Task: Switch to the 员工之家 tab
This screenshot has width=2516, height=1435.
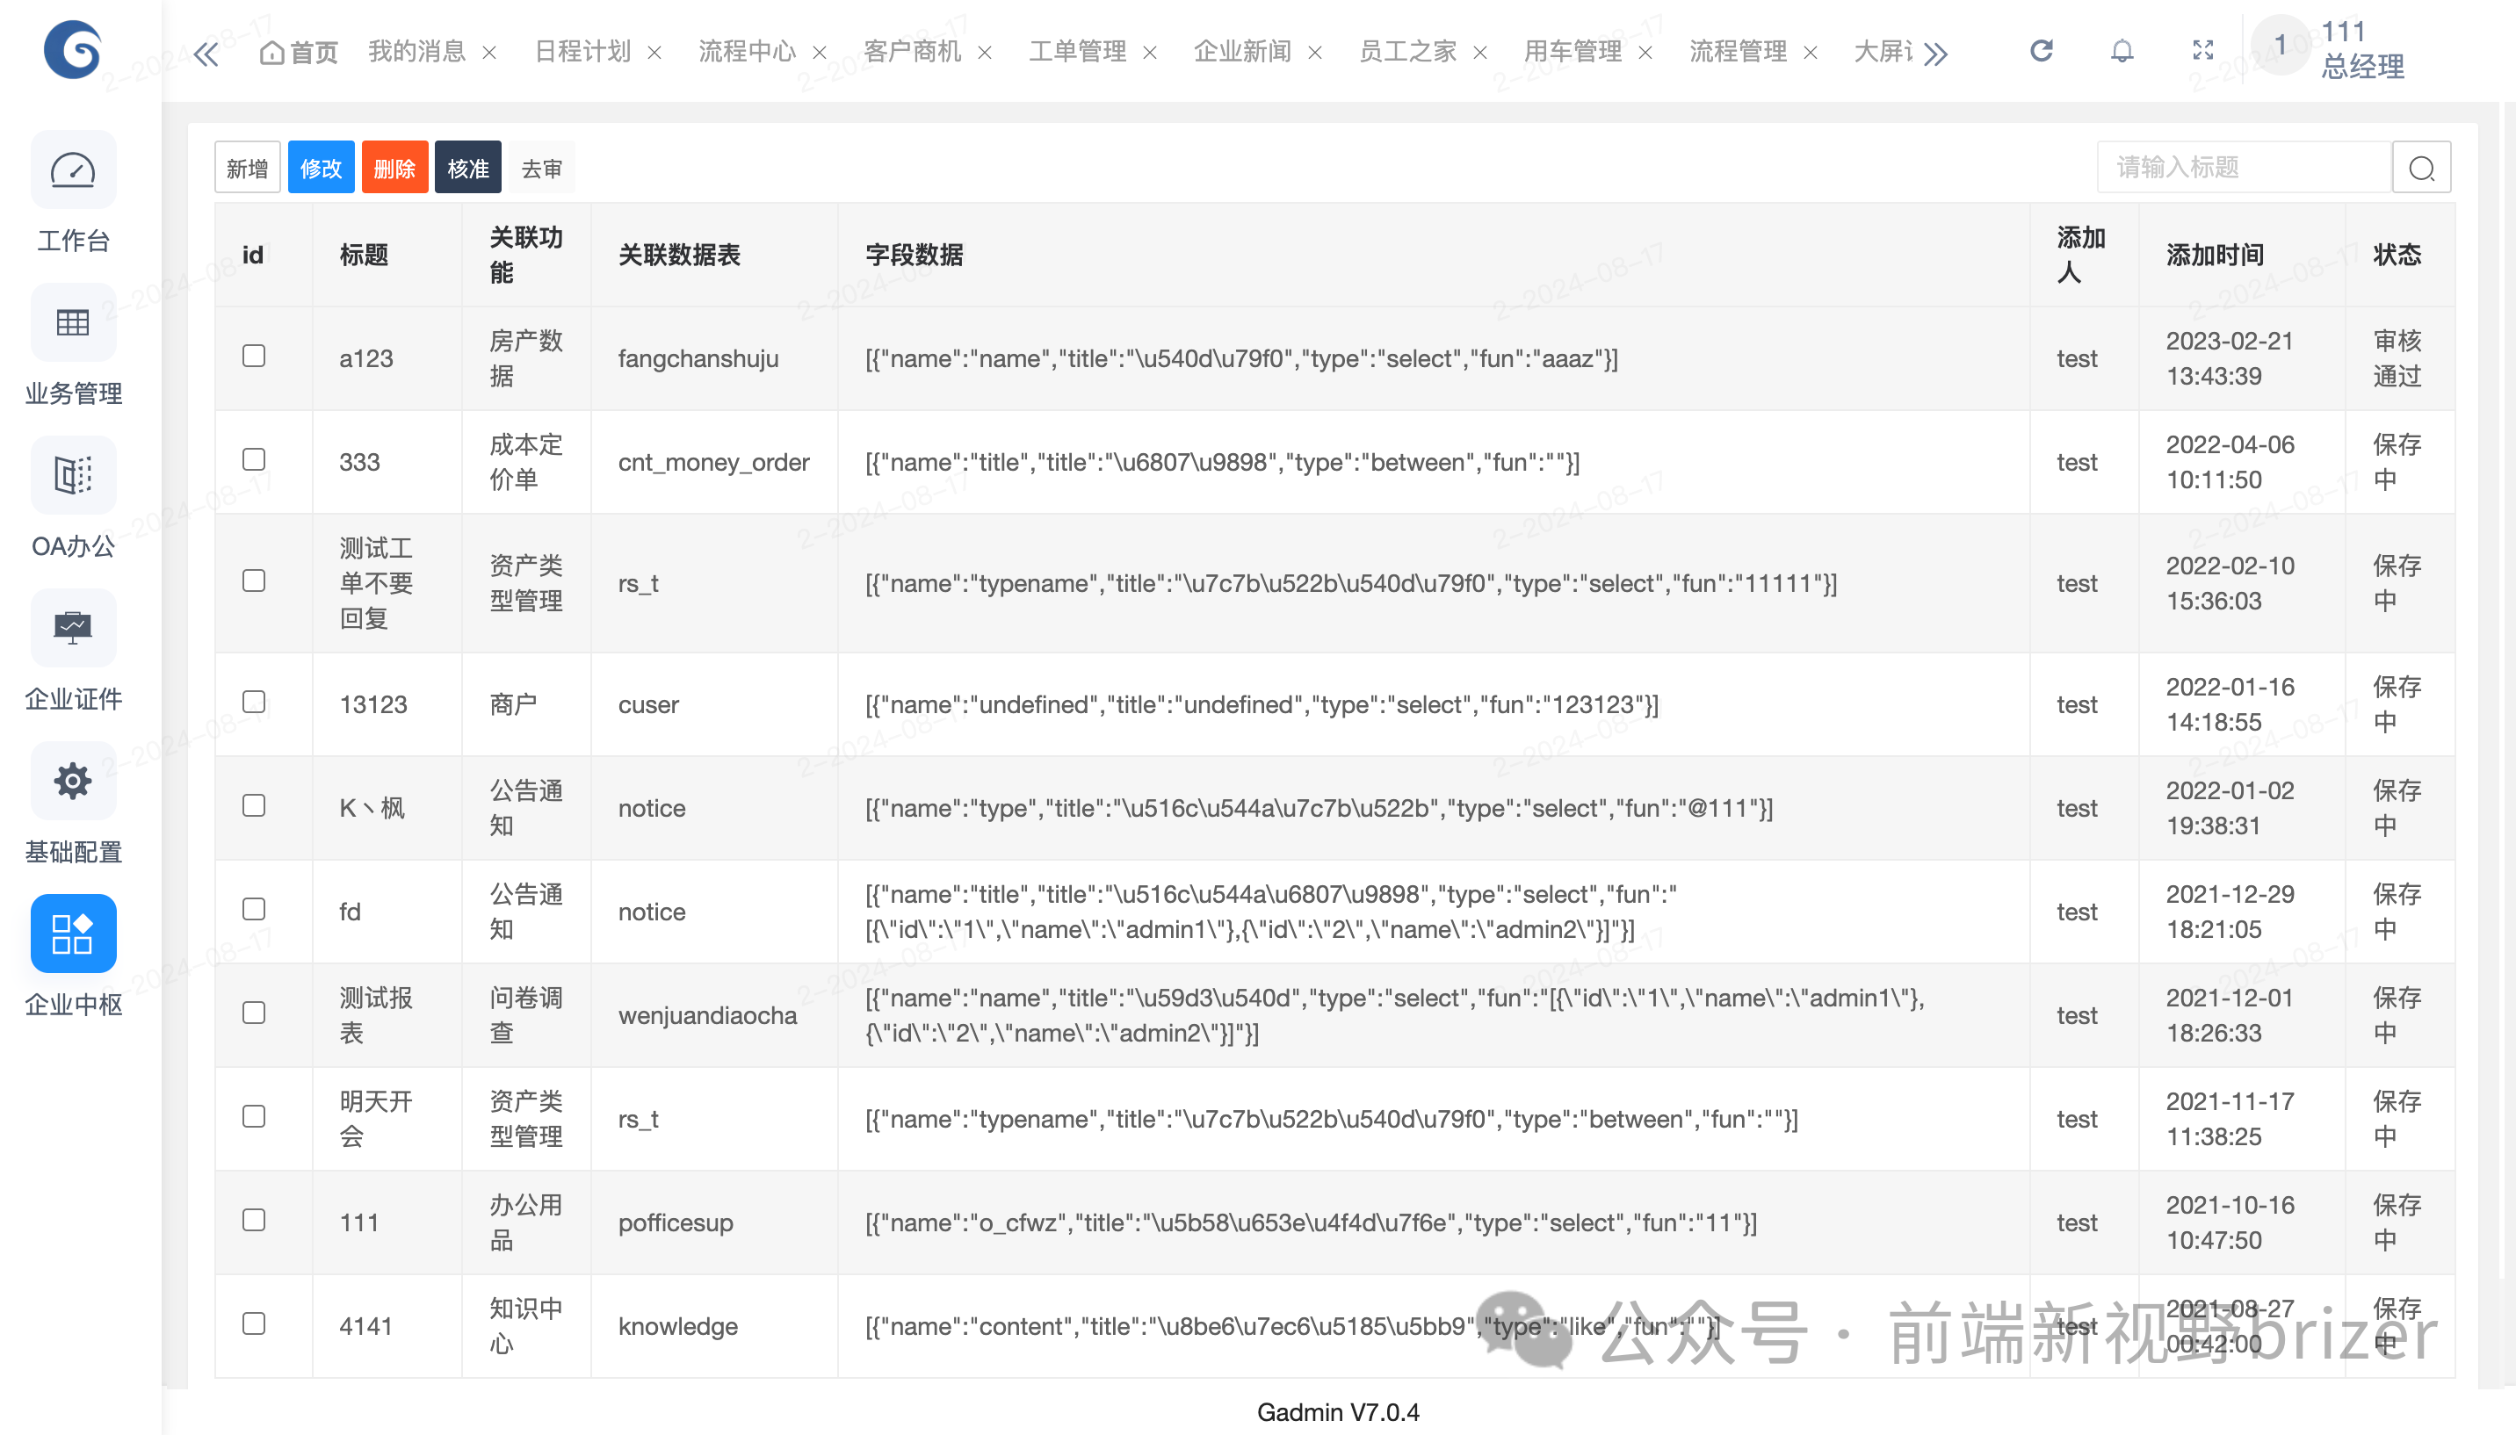Action: [1406, 51]
